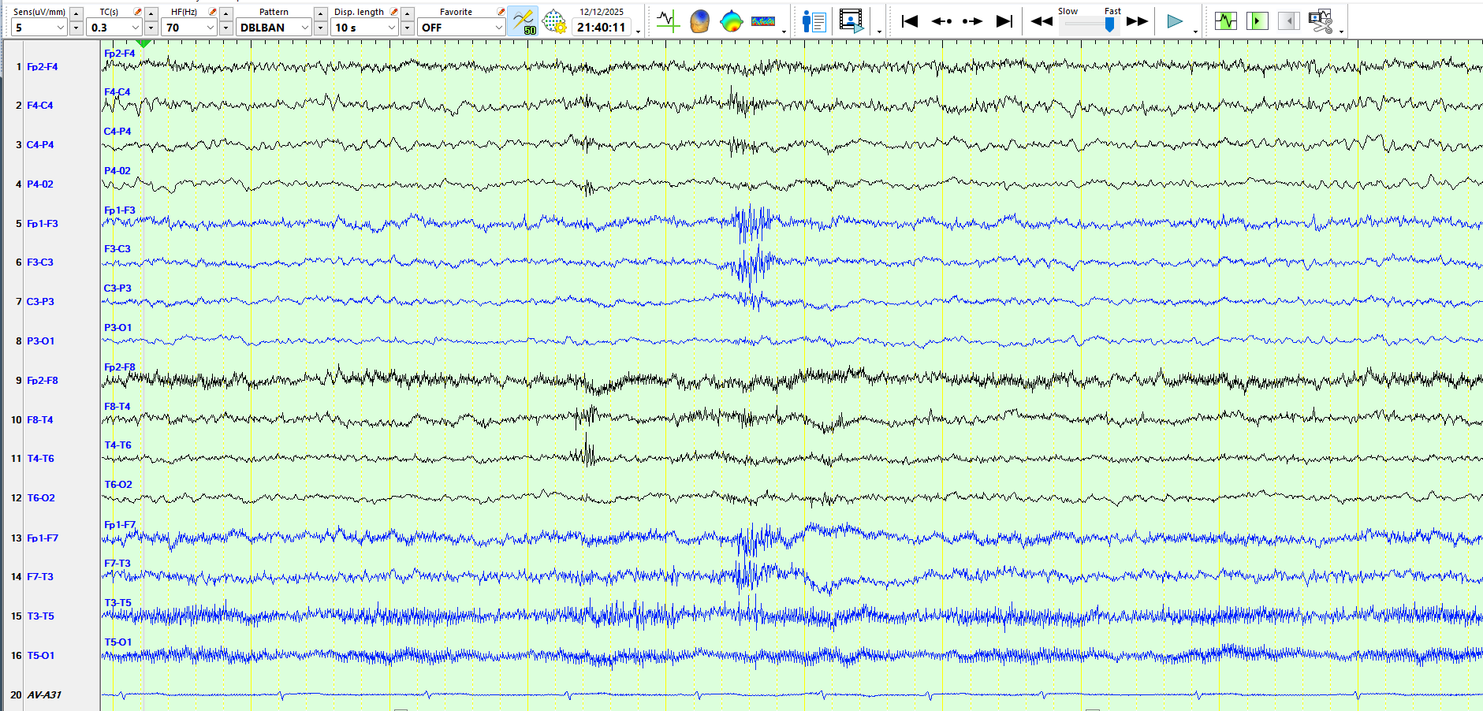
Task: Expand the arrow beside the spectrogram icon
Action: tap(784, 32)
